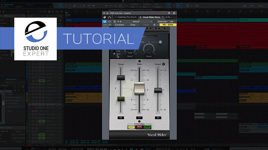Enable the Sidechain button
This screenshot has width=268, height=150.
click(x=162, y=21)
